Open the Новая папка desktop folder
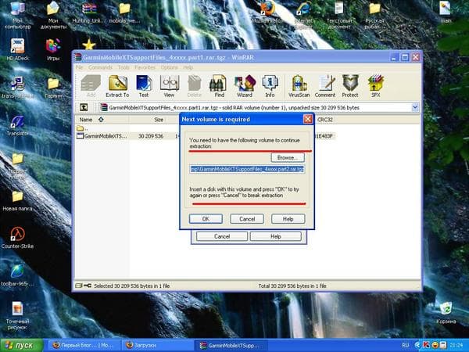This screenshot has width=469, height=352. 17,201
